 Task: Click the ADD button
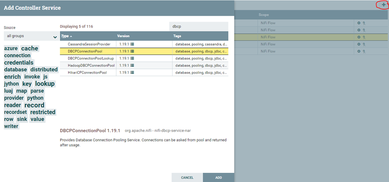tap(218, 178)
